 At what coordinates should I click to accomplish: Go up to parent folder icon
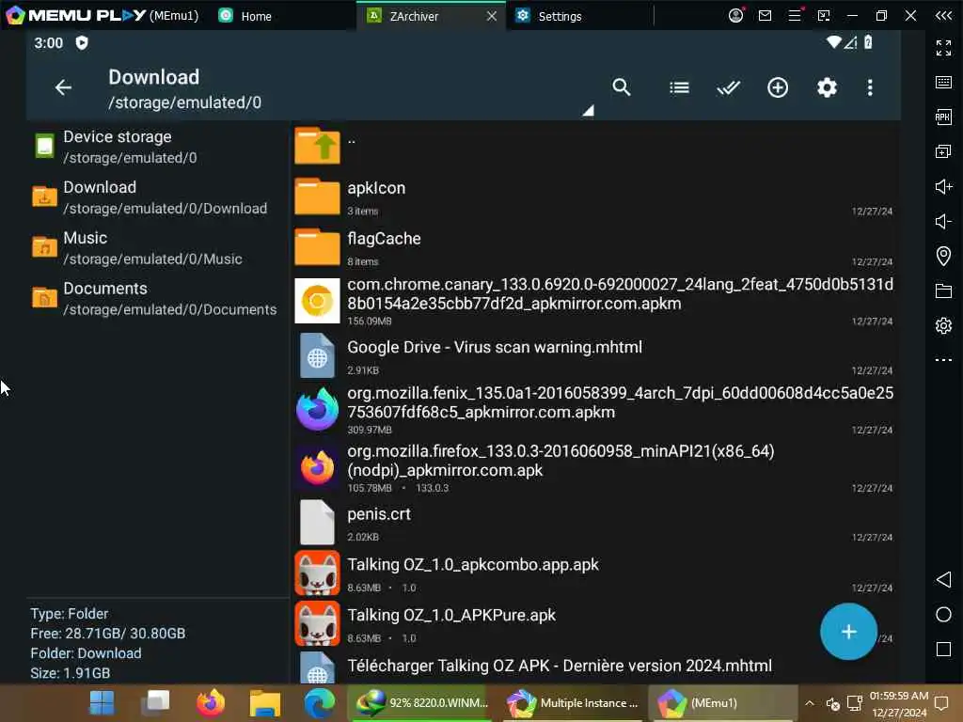click(317, 146)
